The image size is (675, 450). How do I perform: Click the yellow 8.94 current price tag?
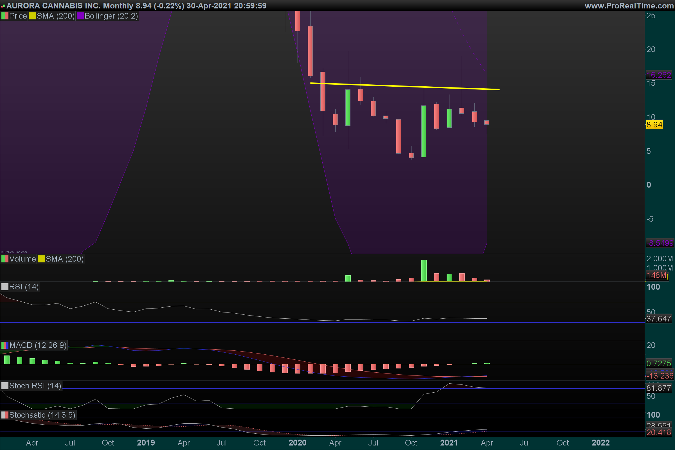pyautogui.click(x=654, y=125)
